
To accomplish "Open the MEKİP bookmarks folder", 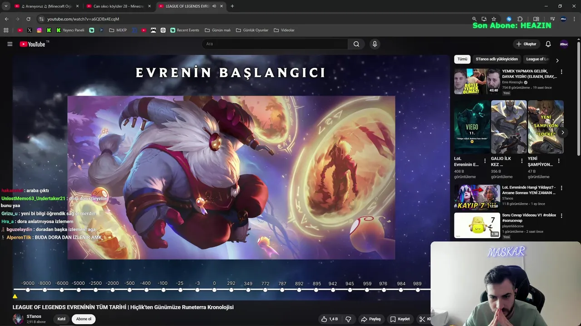I will click(x=118, y=30).
